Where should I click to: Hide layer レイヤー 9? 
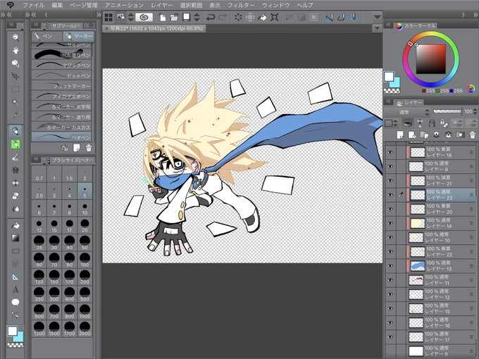[x=390, y=166]
